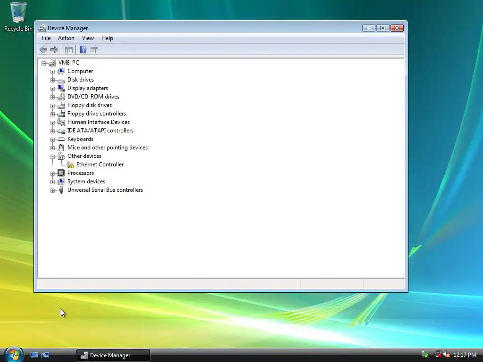Image resolution: width=483 pixels, height=362 pixels.
Task: Expand the Floppy drive controllers node
Action: [x=52, y=114]
